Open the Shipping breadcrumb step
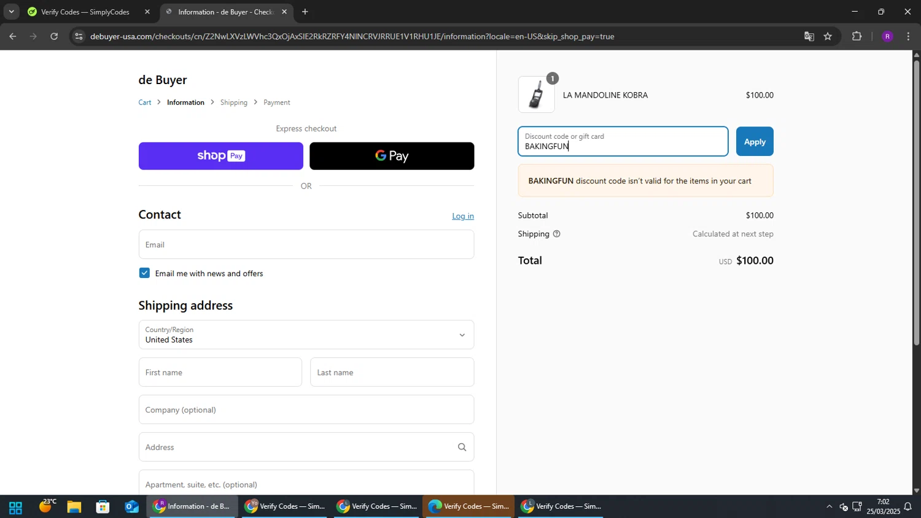The height and width of the screenshot is (518, 921). pyautogui.click(x=234, y=102)
